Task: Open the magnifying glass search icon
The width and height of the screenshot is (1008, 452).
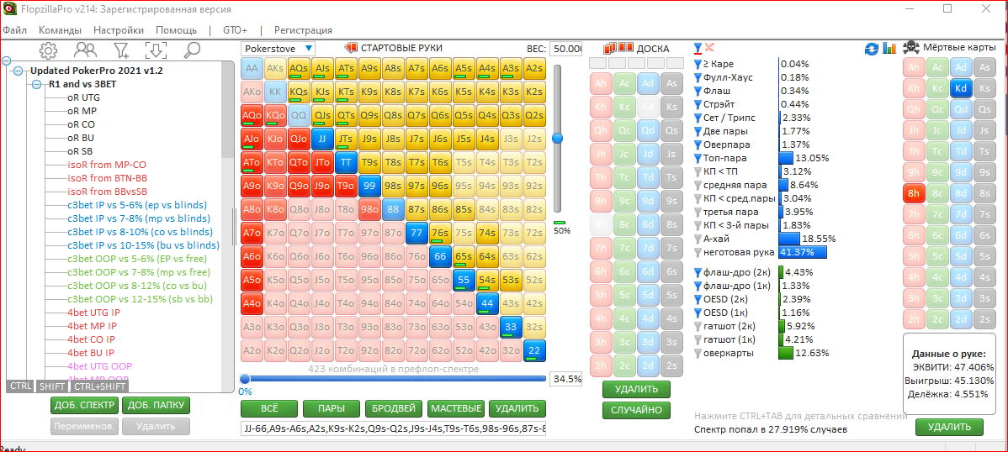Action: pyautogui.click(x=192, y=50)
